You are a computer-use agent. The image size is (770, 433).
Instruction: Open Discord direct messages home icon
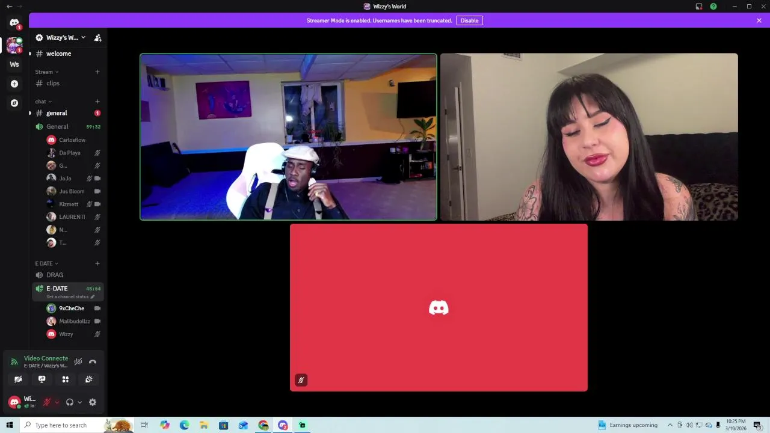pyautogui.click(x=14, y=23)
